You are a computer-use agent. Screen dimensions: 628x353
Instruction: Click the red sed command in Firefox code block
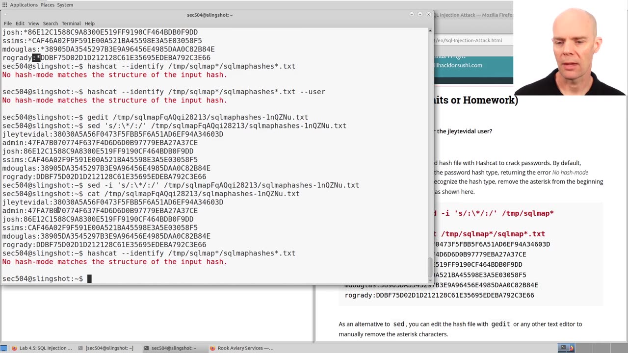pos(494,213)
